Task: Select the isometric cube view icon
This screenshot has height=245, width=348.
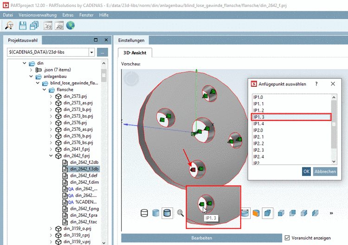Action: (x=267, y=213)
